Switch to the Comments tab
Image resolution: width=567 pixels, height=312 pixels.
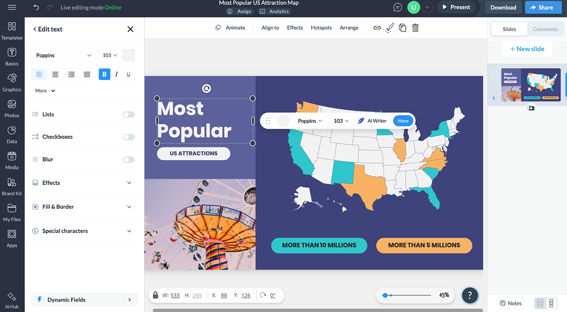545,29
